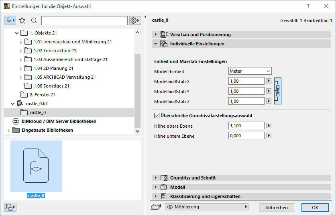This screenshot has width=336, height=216.
Task: Select the castle_0 object thumbnail
Action: click(36, 166)
